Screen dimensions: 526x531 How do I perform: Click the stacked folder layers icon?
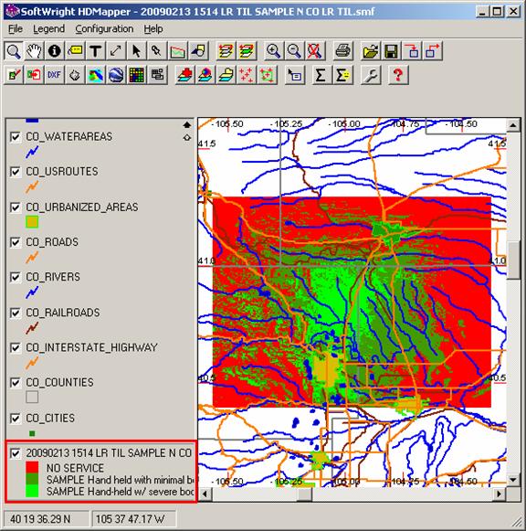[226, 75]
